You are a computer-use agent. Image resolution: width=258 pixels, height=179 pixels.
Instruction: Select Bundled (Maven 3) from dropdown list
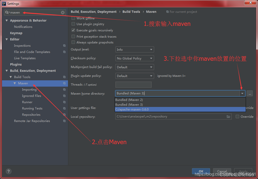coord(180,104)
